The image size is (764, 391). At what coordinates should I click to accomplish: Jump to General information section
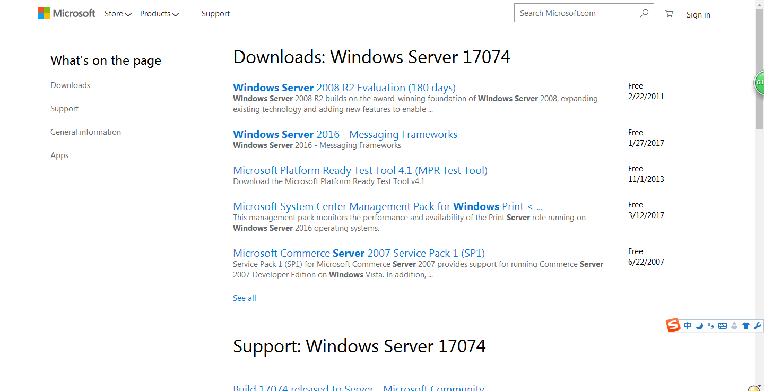click(x=85, y=132)
